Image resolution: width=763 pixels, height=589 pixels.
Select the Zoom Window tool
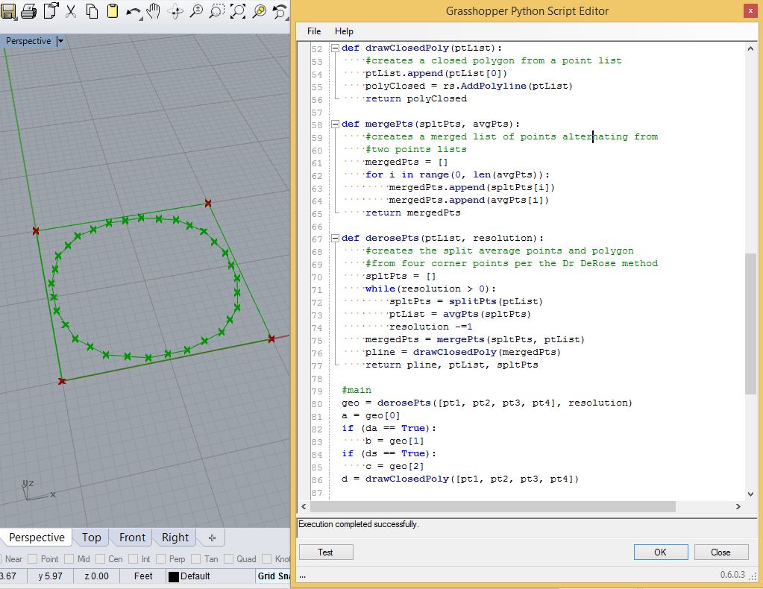pyautogui.click(x=216, y=11)
